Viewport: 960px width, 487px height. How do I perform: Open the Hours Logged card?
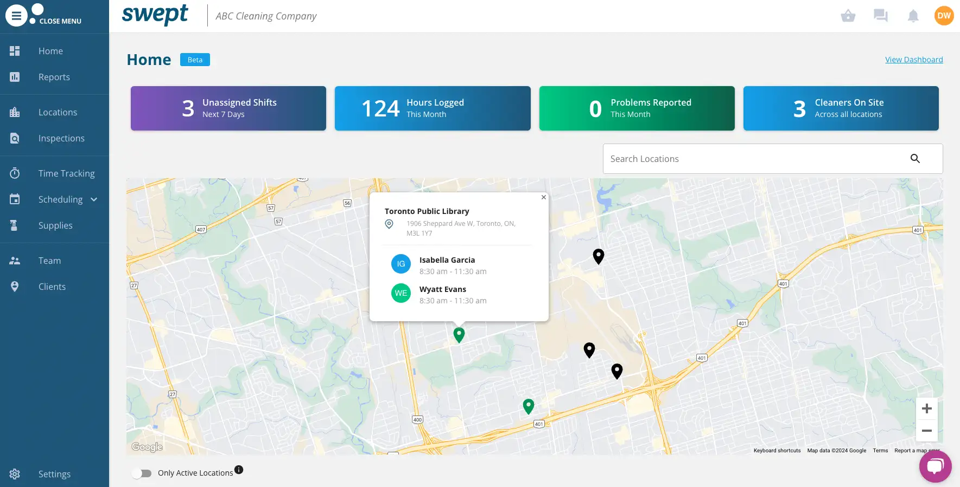click(433, 108)
